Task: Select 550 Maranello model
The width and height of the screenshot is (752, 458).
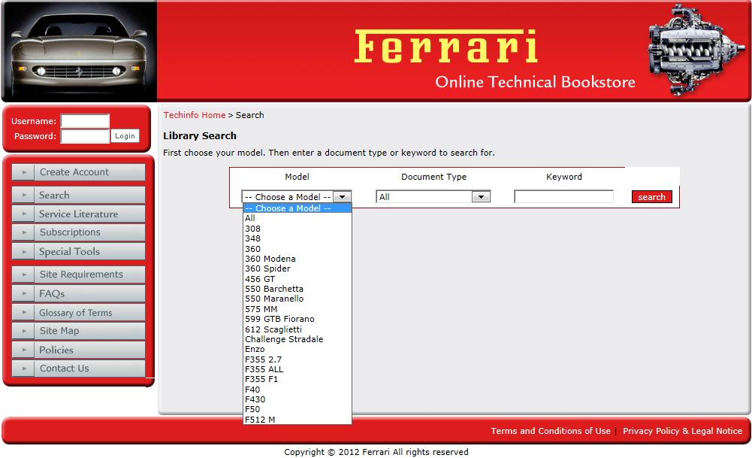Action: 297,299
